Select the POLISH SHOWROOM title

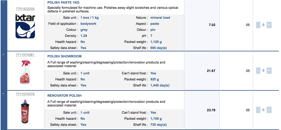pyautogui.click(x=64, y=56)
